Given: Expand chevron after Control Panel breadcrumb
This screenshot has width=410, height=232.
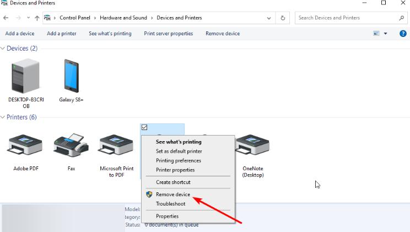Looking at the screenshot, I should point(95,18).
